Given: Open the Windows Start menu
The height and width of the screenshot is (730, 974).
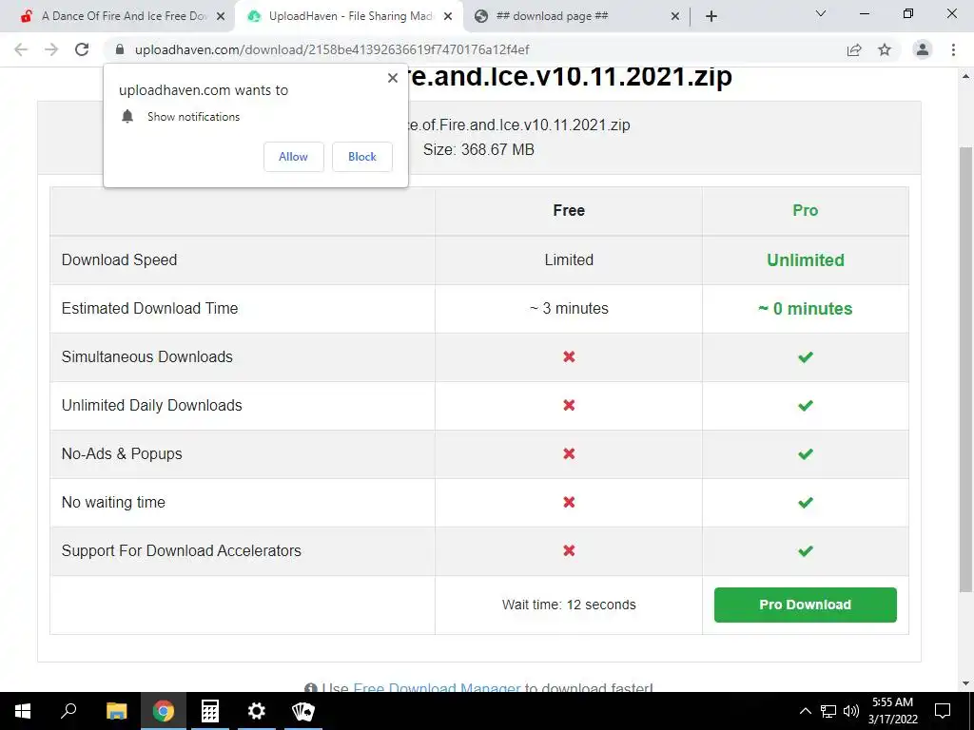Looking at the screenshot, I should 23,711.
